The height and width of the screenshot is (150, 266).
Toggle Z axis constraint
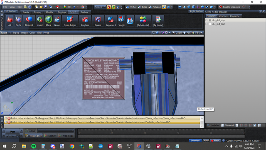click(x=118, y=7)
